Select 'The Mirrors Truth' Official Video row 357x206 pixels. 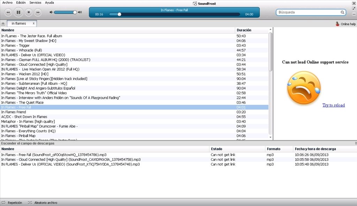point(134,93)
